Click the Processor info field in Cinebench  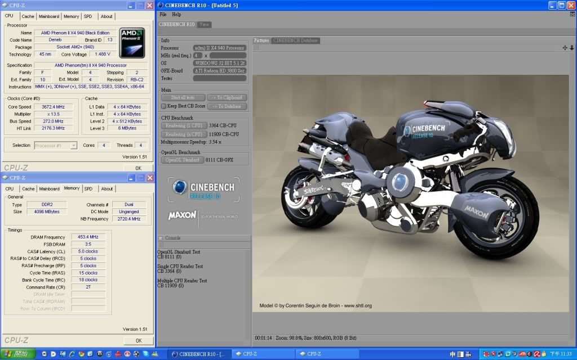(x=220, y=48)
